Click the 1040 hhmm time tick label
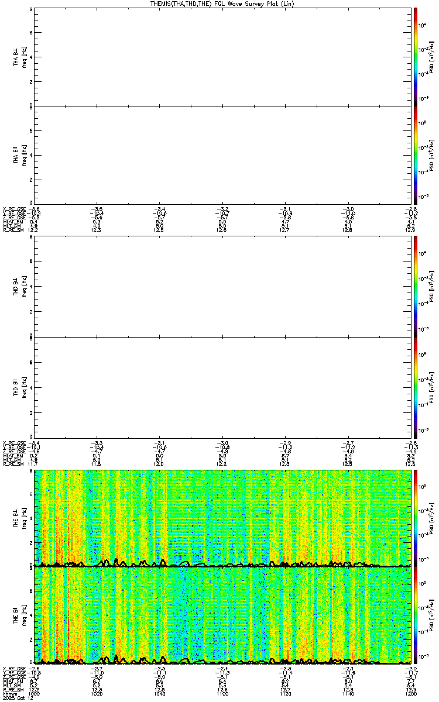The height and width of the screenshot is (702, 439). [x=159, y=694]
